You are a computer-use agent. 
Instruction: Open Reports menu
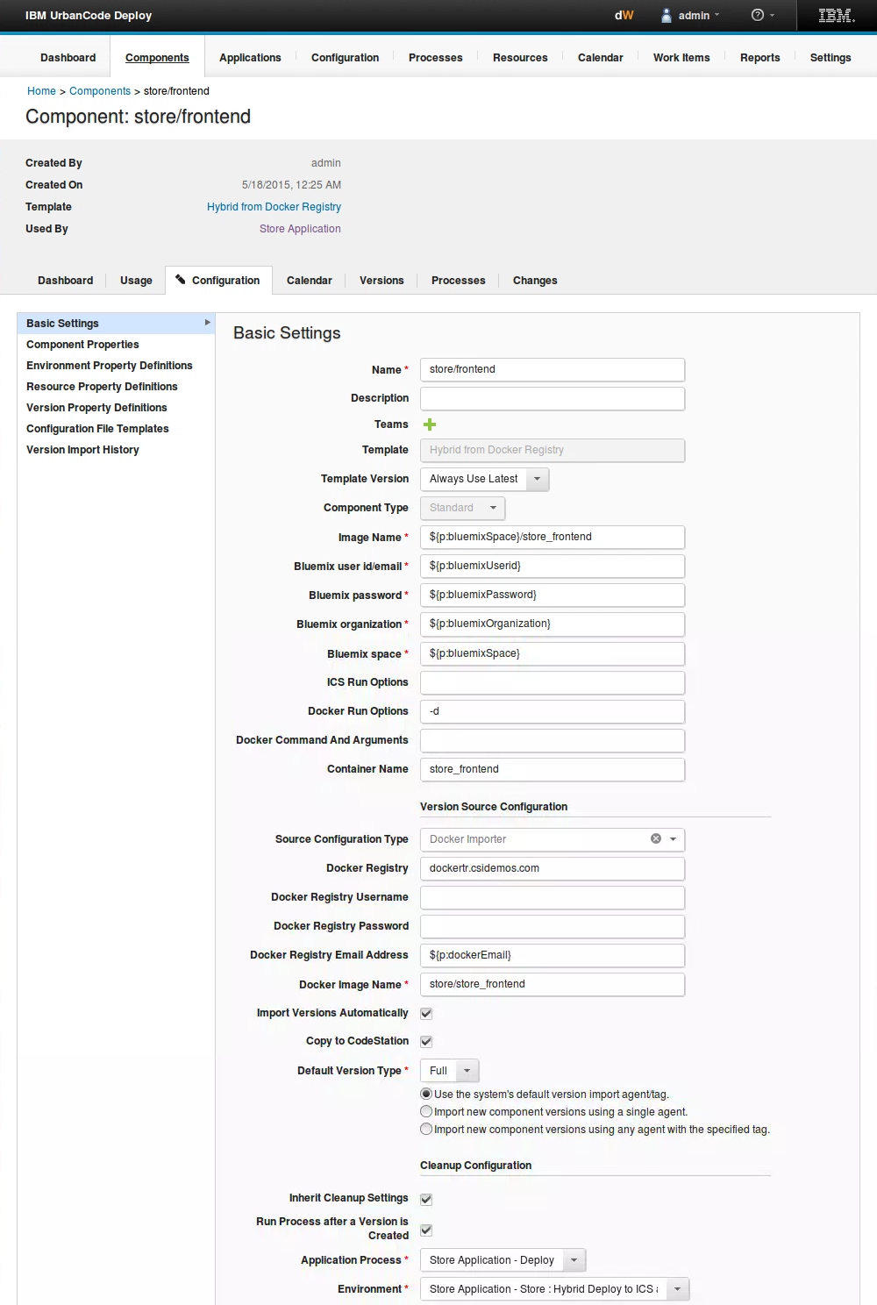coord(760,58)
